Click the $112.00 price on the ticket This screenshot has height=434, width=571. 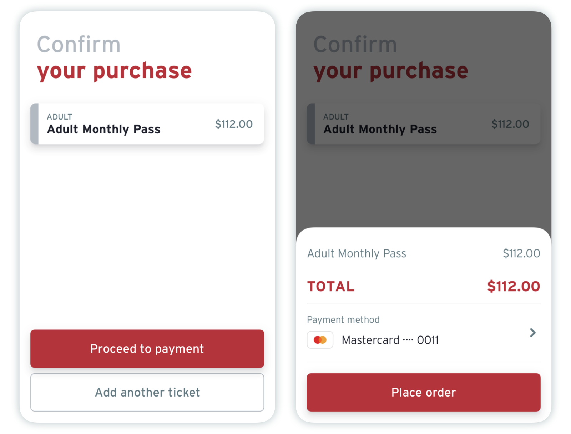(233, 124)
